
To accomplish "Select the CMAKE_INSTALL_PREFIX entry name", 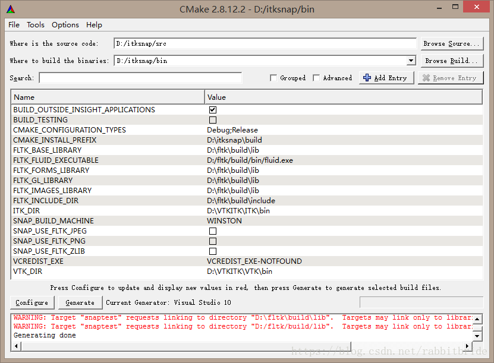I will coord(55,140).
